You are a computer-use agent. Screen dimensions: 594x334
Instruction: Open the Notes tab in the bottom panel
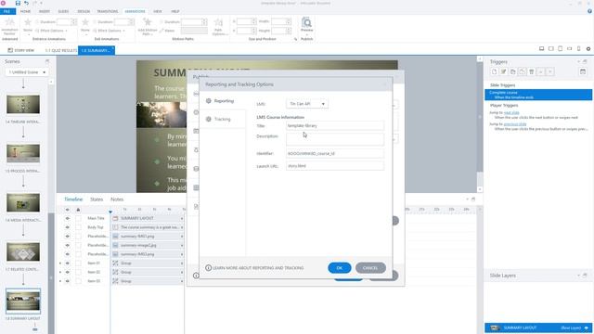[x=117, y=199]
